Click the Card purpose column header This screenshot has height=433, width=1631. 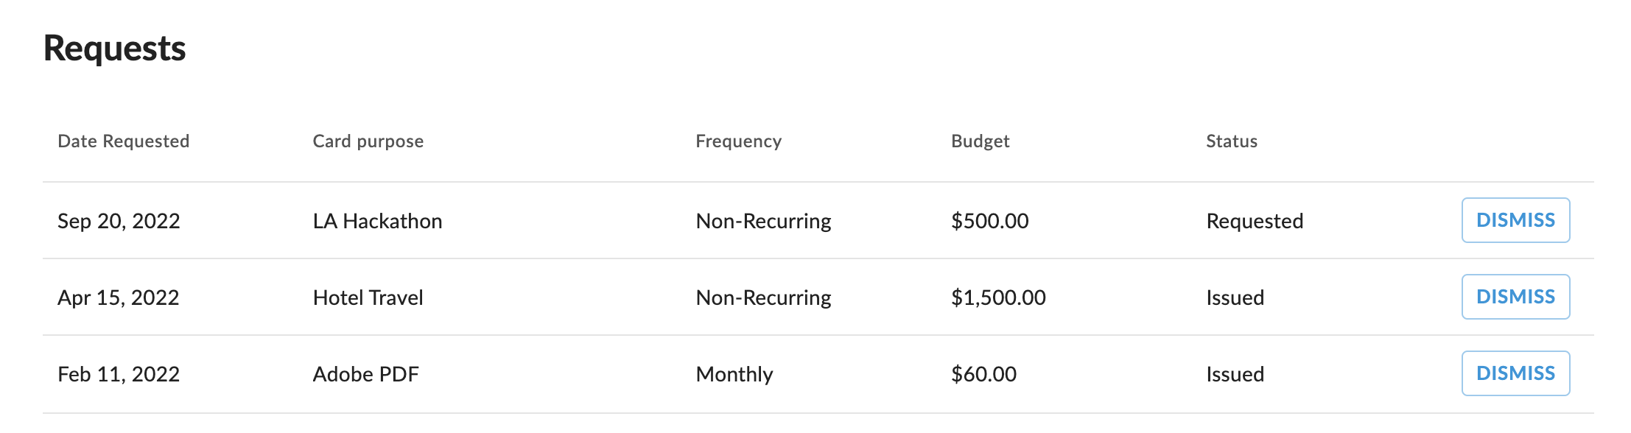(368, 141)
